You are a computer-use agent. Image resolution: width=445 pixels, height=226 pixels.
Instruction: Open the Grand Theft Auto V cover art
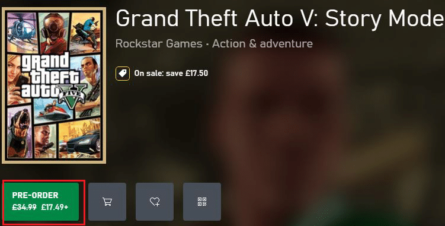tap(54, 85)
